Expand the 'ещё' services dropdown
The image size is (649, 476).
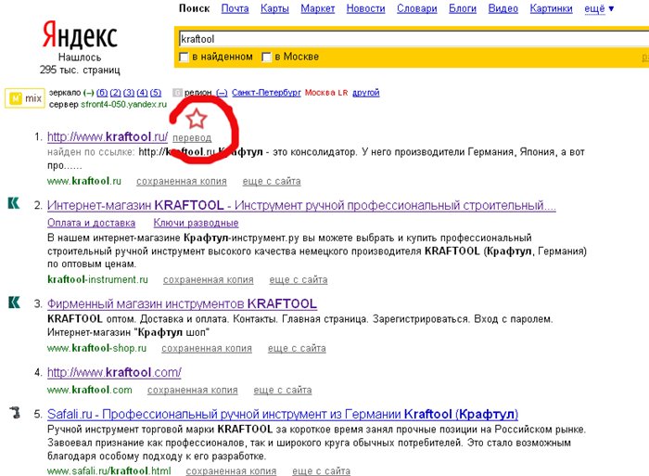pyautogui.click(x=599, y=8)
